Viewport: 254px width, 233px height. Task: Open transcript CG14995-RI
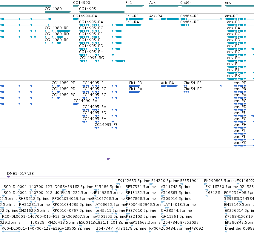(x=90, y=40)
